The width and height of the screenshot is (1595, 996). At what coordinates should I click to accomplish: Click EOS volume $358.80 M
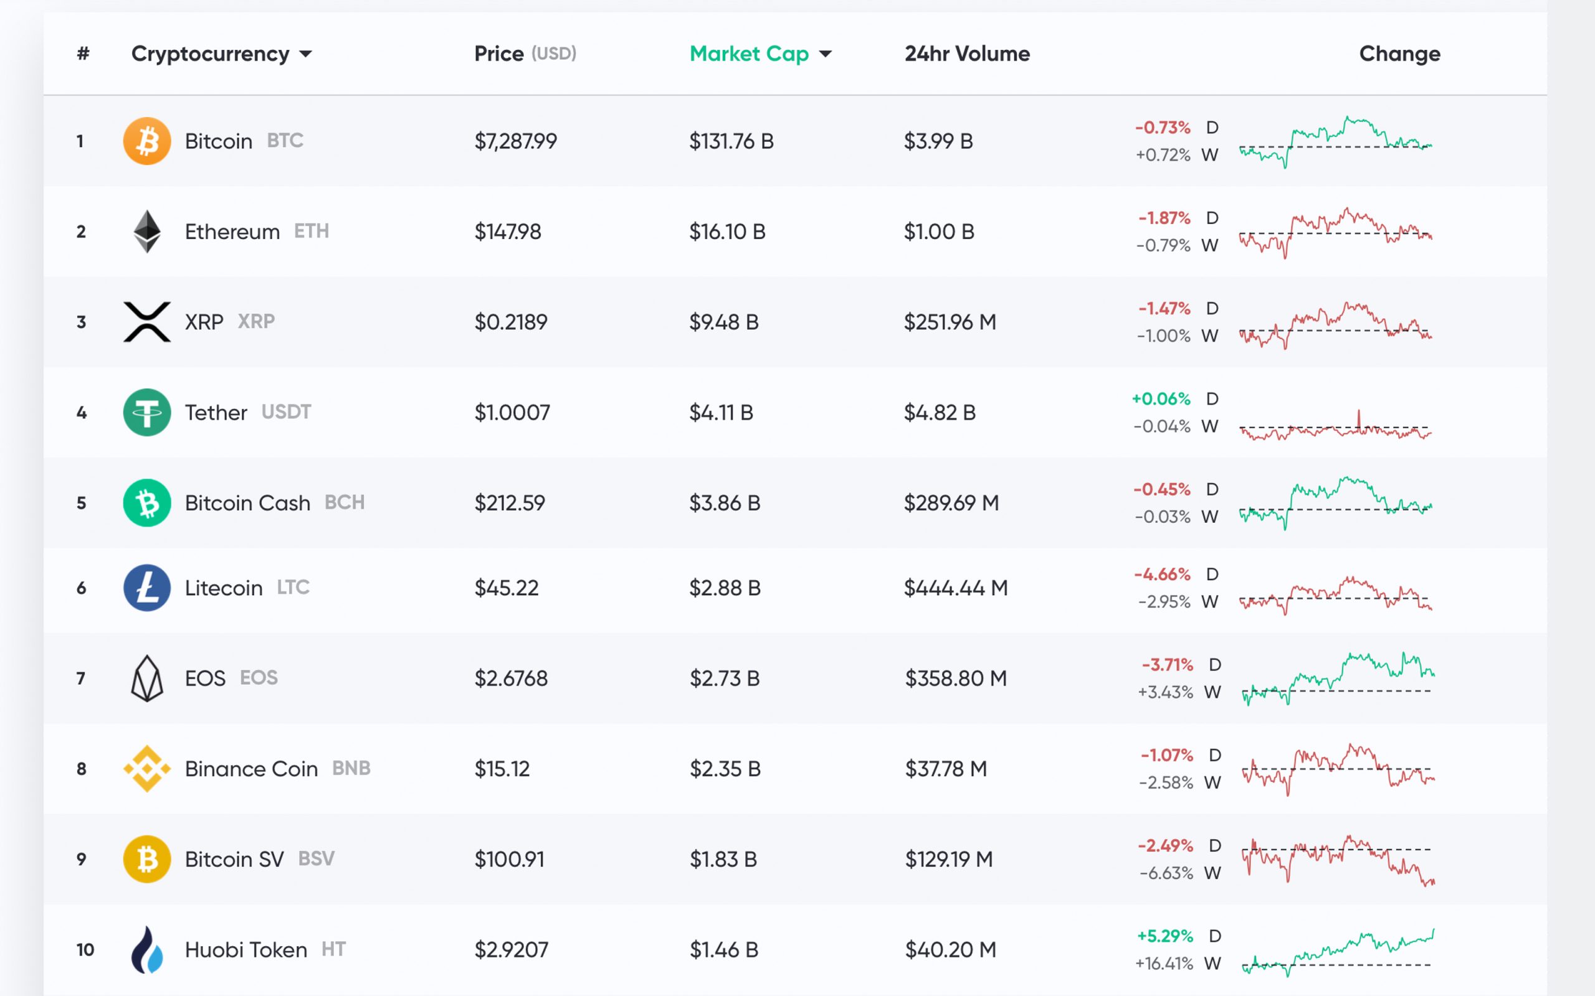(956, 678)
